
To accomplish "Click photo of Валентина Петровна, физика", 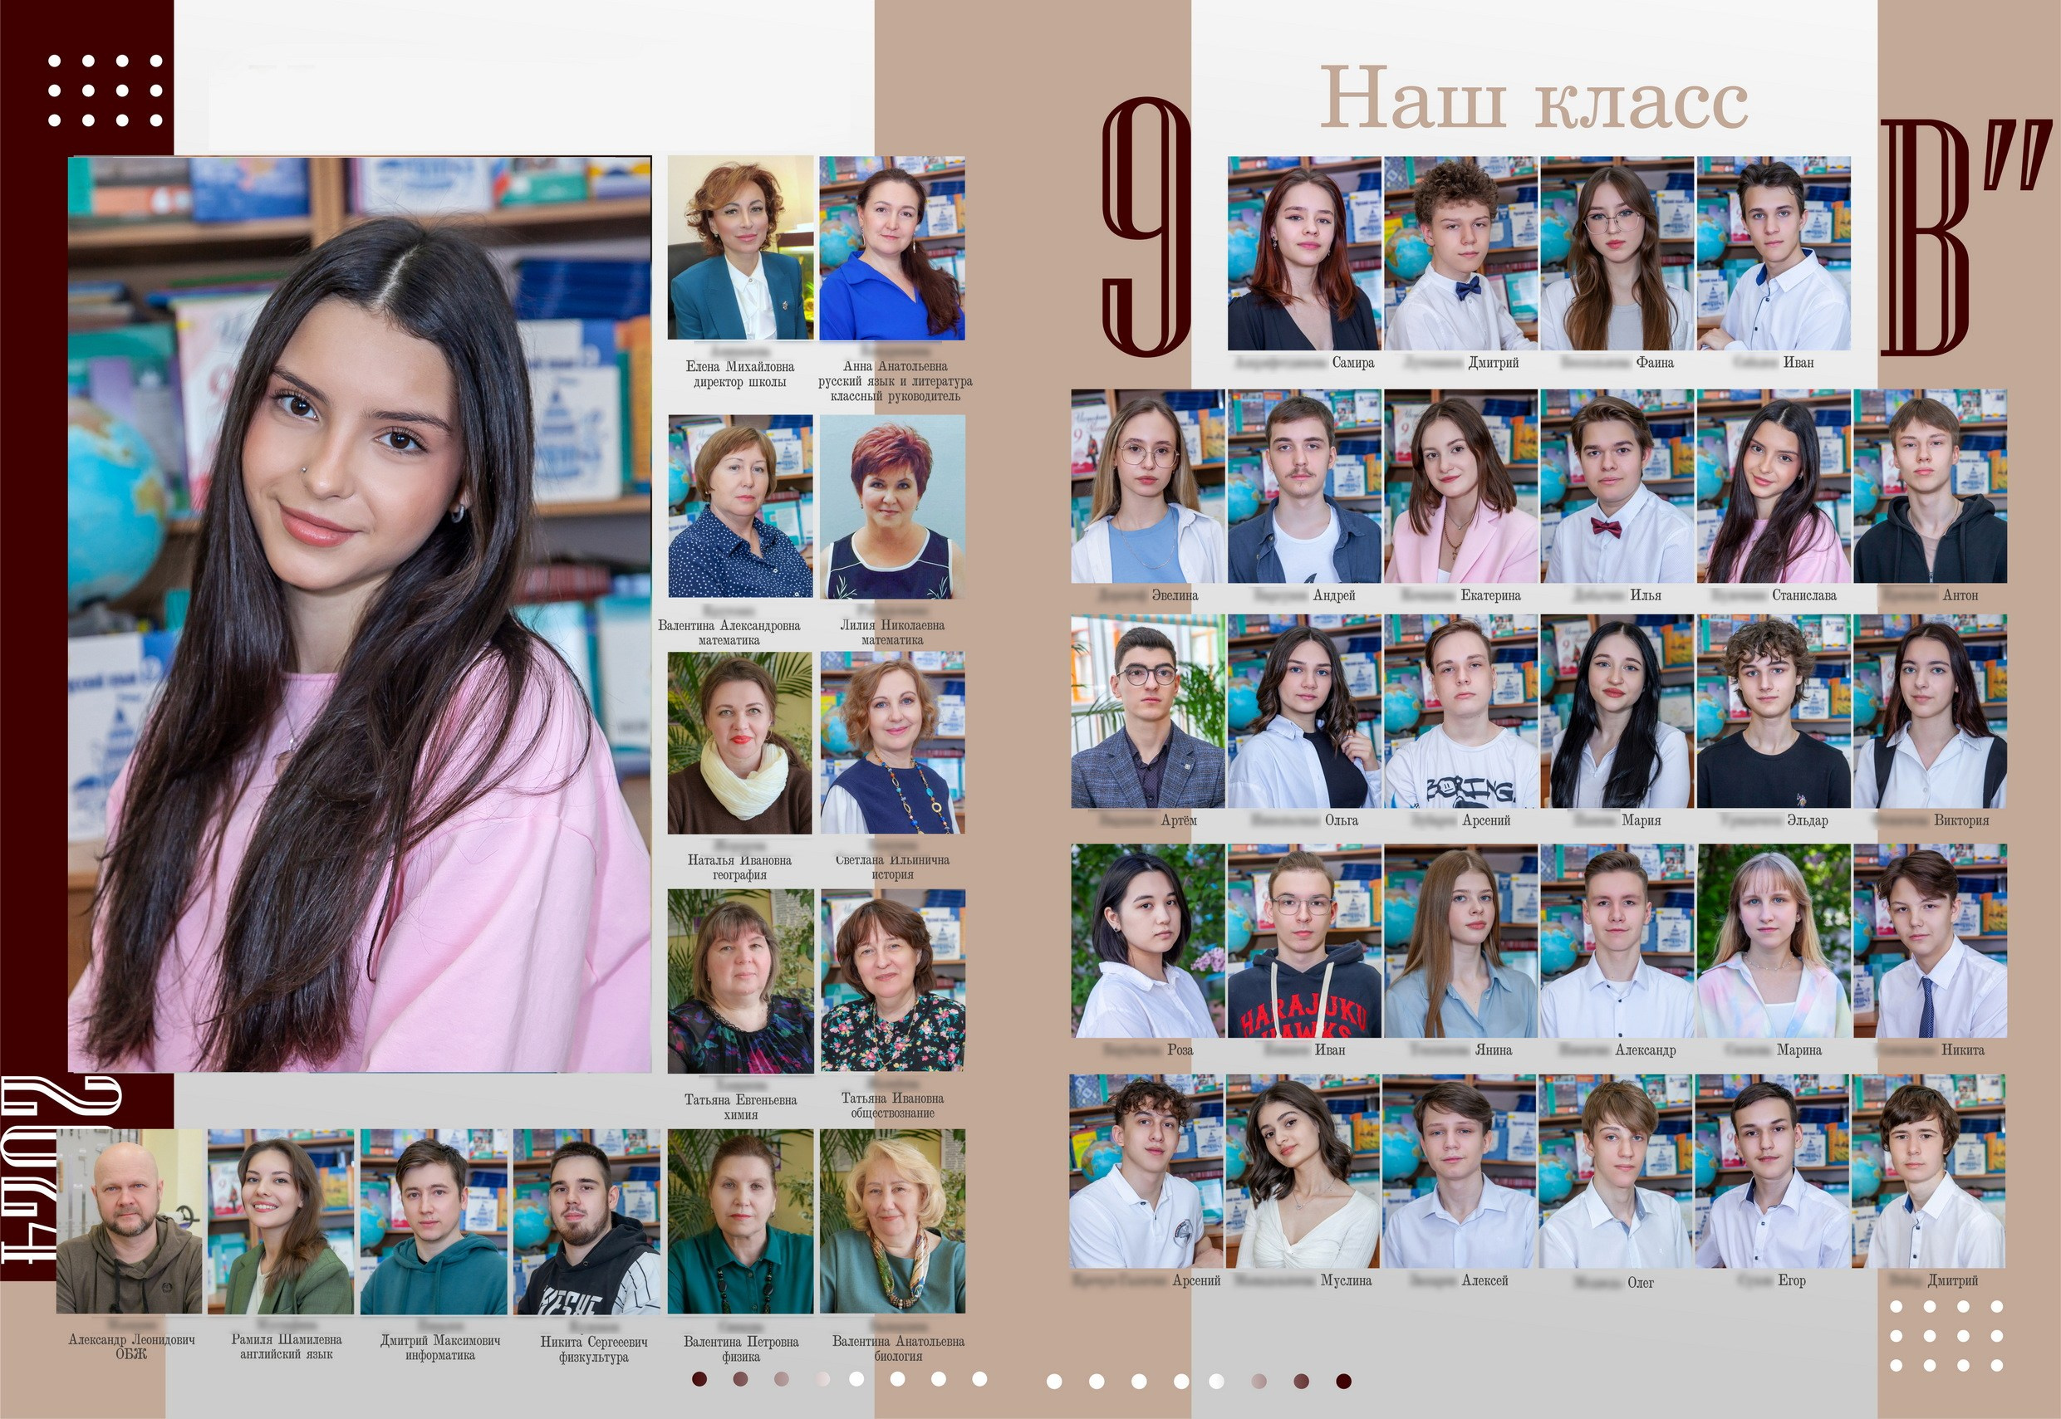I will 740,1221.
